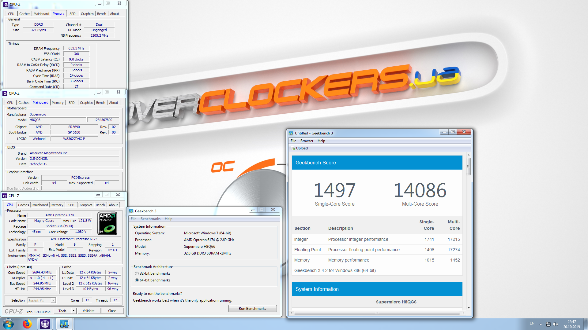This screenshot has height=330, width=588.
Task: Switch to Caches tab in Mainboard CPU-Z window
Action: (24, 103)
